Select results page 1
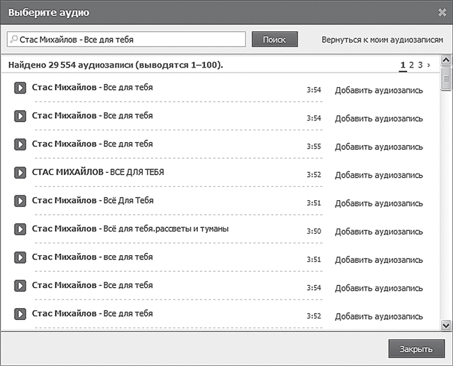The height and width of the screenshot is (366, 453). click(403, 65)
